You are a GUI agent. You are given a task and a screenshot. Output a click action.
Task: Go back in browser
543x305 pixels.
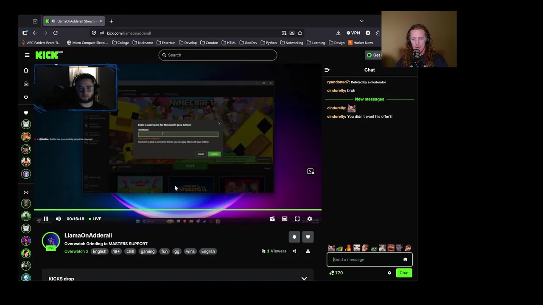(x=35, y=33)
